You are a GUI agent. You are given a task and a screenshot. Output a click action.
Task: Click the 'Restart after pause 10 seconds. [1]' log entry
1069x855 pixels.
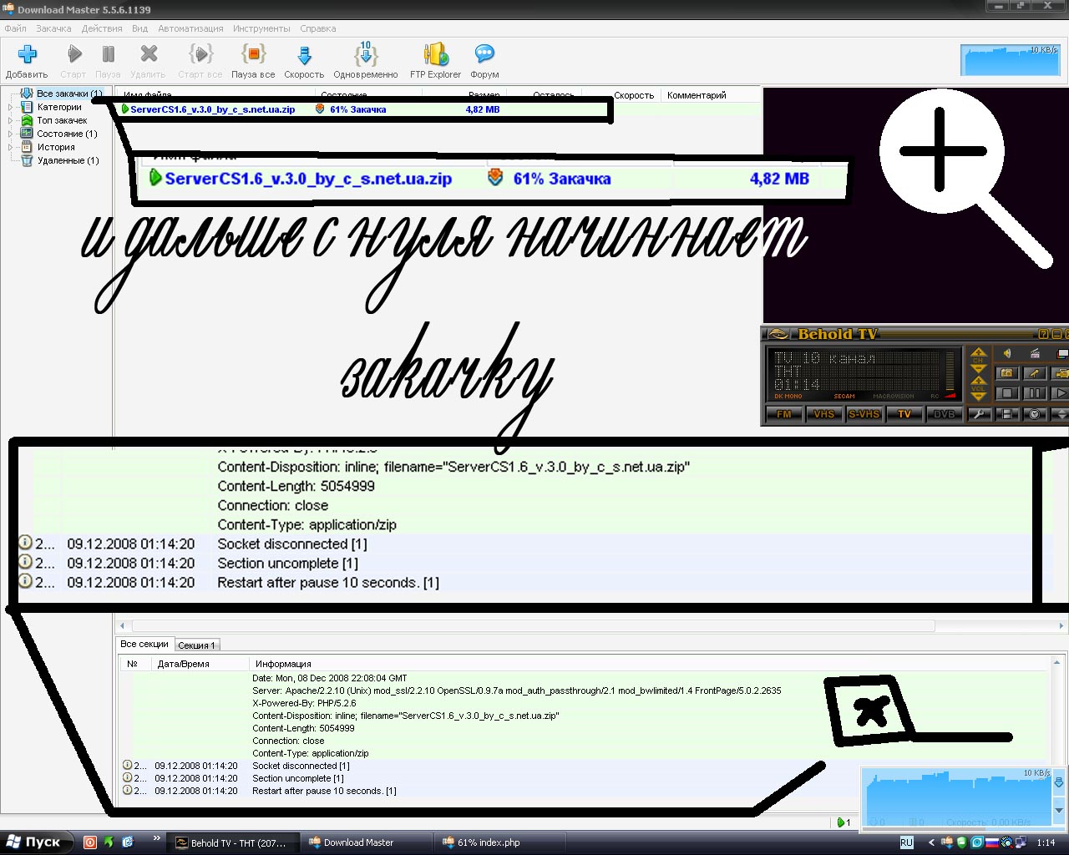324,791
